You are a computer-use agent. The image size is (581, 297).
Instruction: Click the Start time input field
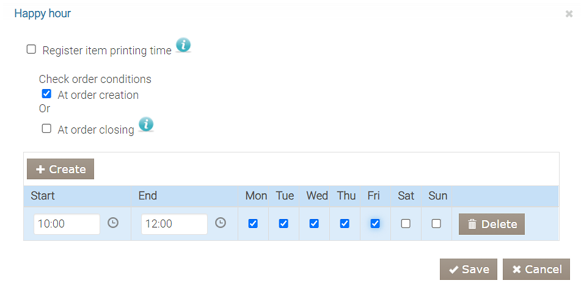tap(67, 224)
